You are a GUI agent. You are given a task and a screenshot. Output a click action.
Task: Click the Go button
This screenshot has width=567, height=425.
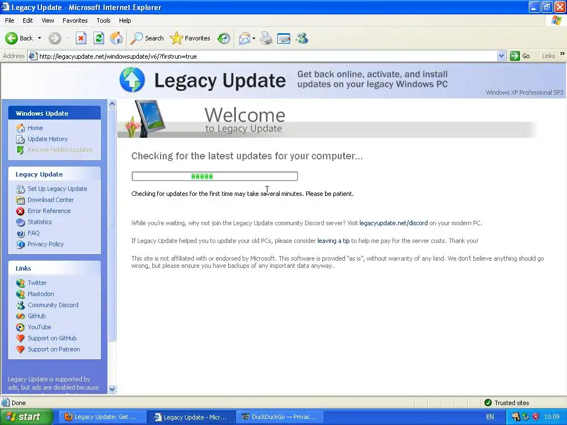(520, 56)
